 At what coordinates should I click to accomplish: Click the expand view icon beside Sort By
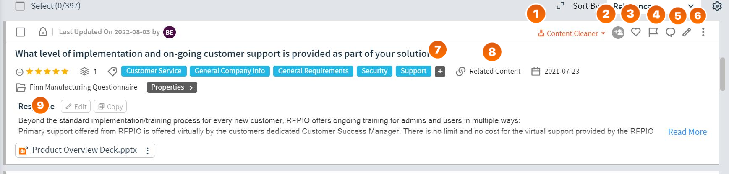(x=560, y=6)
